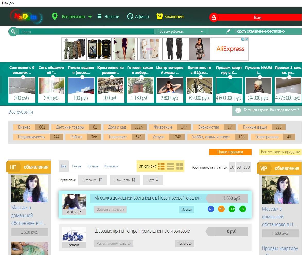Select grid tile view icon

180,166
